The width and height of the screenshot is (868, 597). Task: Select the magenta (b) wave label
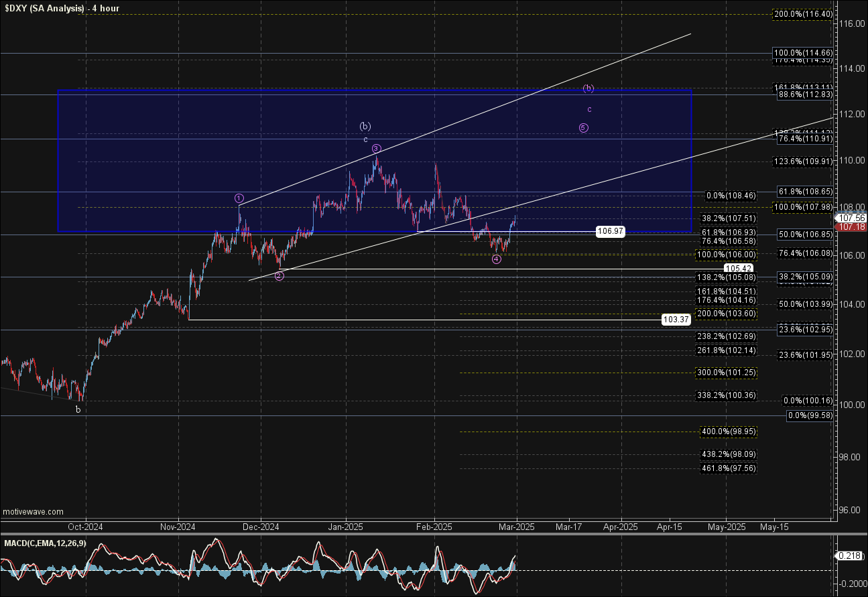[x=588, y=88]
